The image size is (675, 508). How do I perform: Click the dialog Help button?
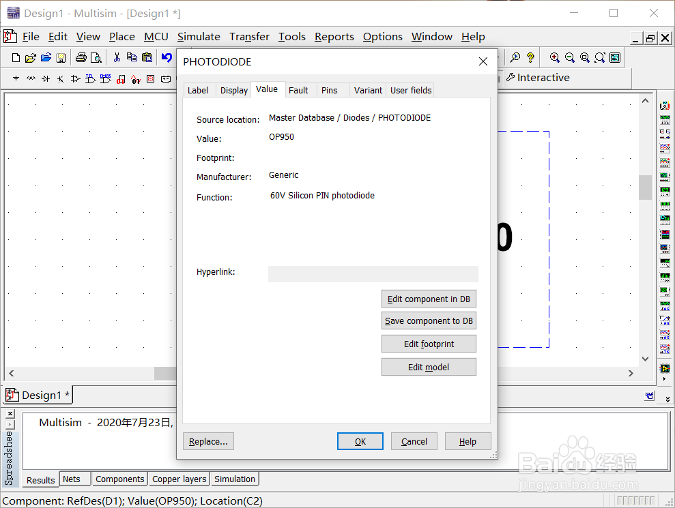(468, 441)
